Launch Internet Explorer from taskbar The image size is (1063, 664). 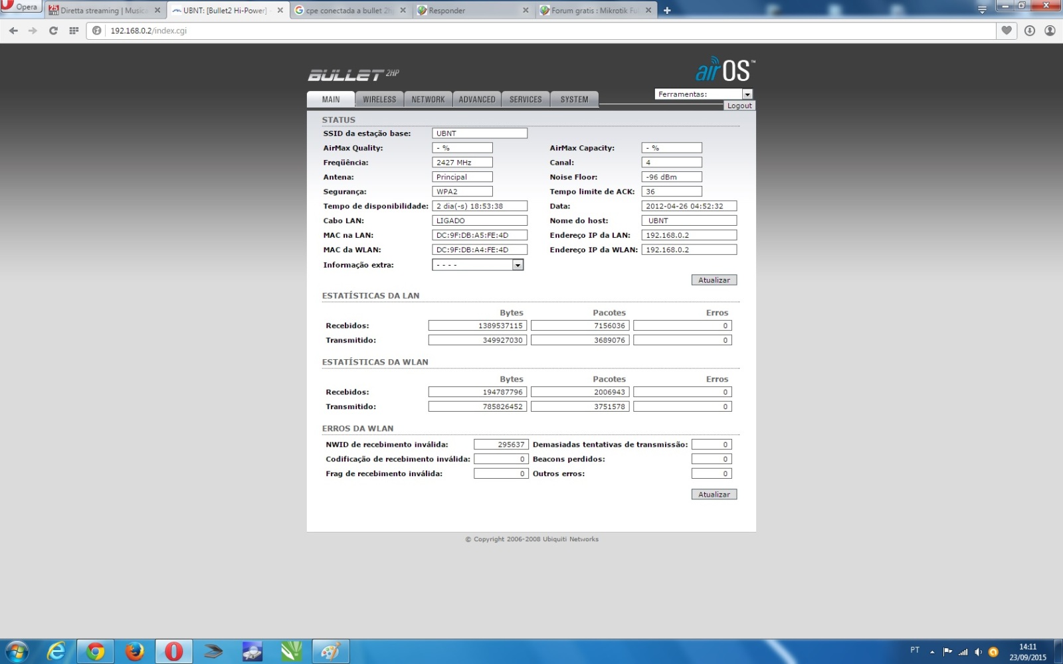(x=56, y=651)
